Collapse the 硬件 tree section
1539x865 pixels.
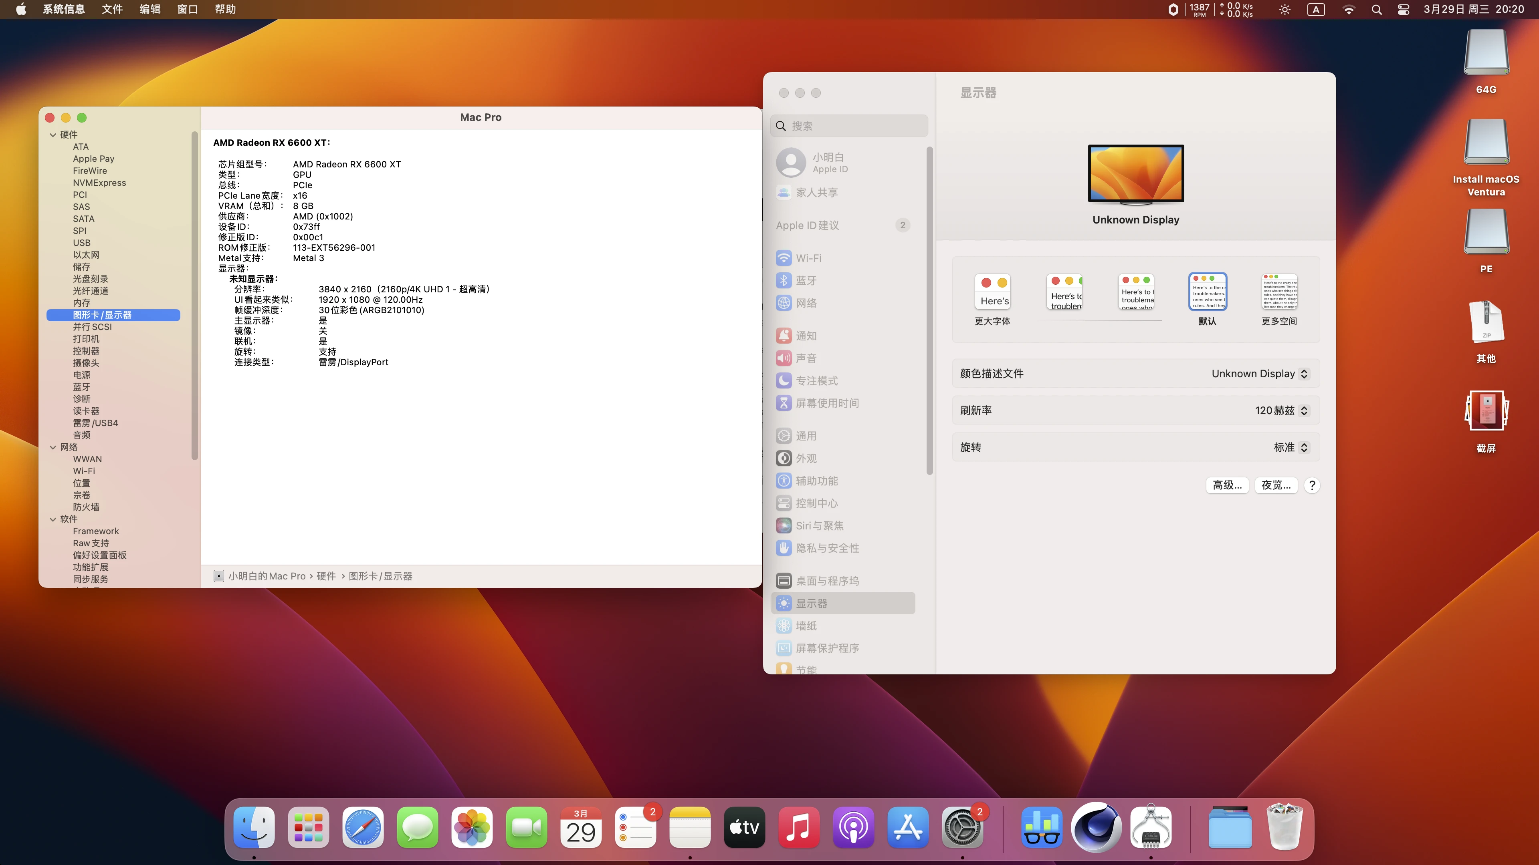click(53, 135)
